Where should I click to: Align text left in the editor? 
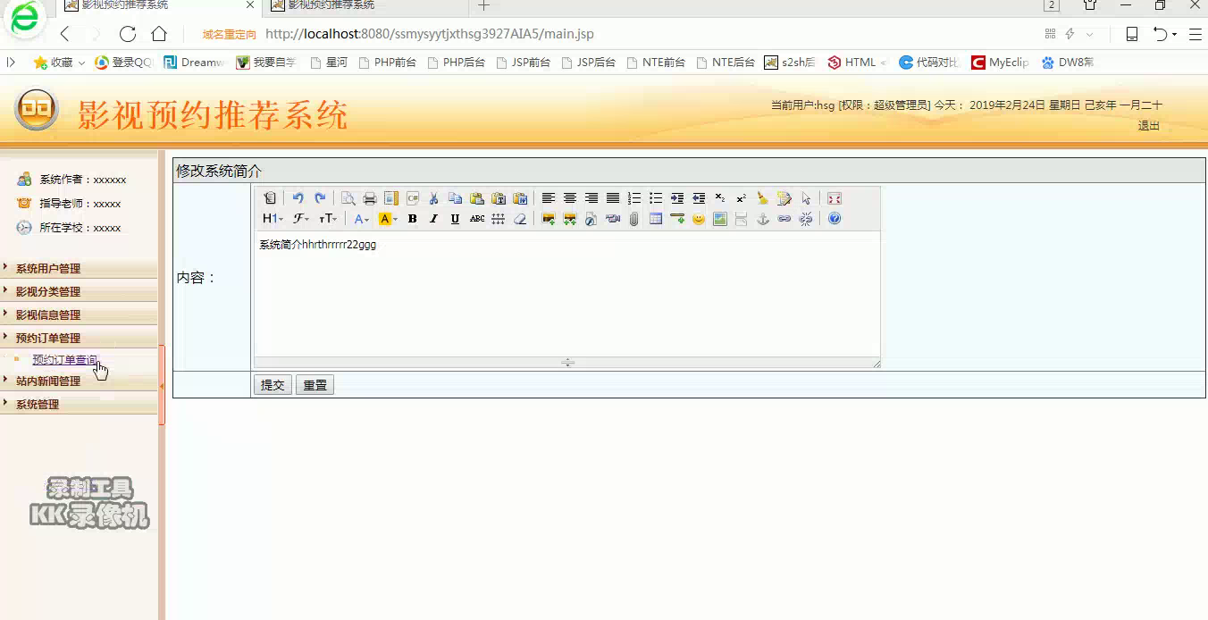click(549, 198)
